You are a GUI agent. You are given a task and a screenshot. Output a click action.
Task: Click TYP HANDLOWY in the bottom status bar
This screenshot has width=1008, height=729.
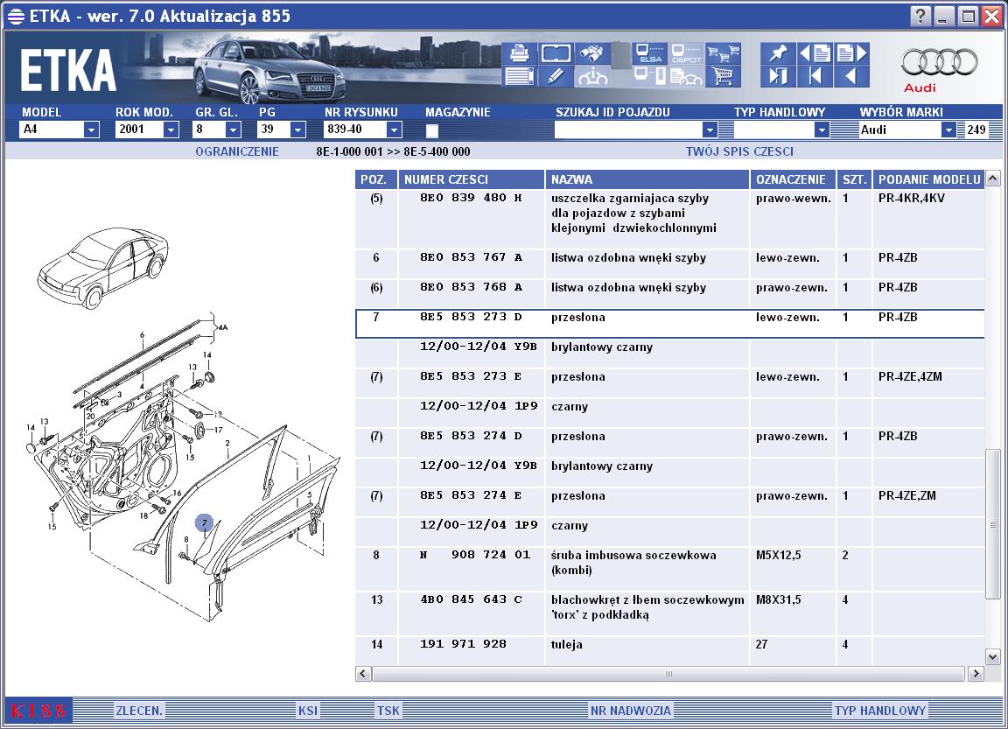(880, 711)
